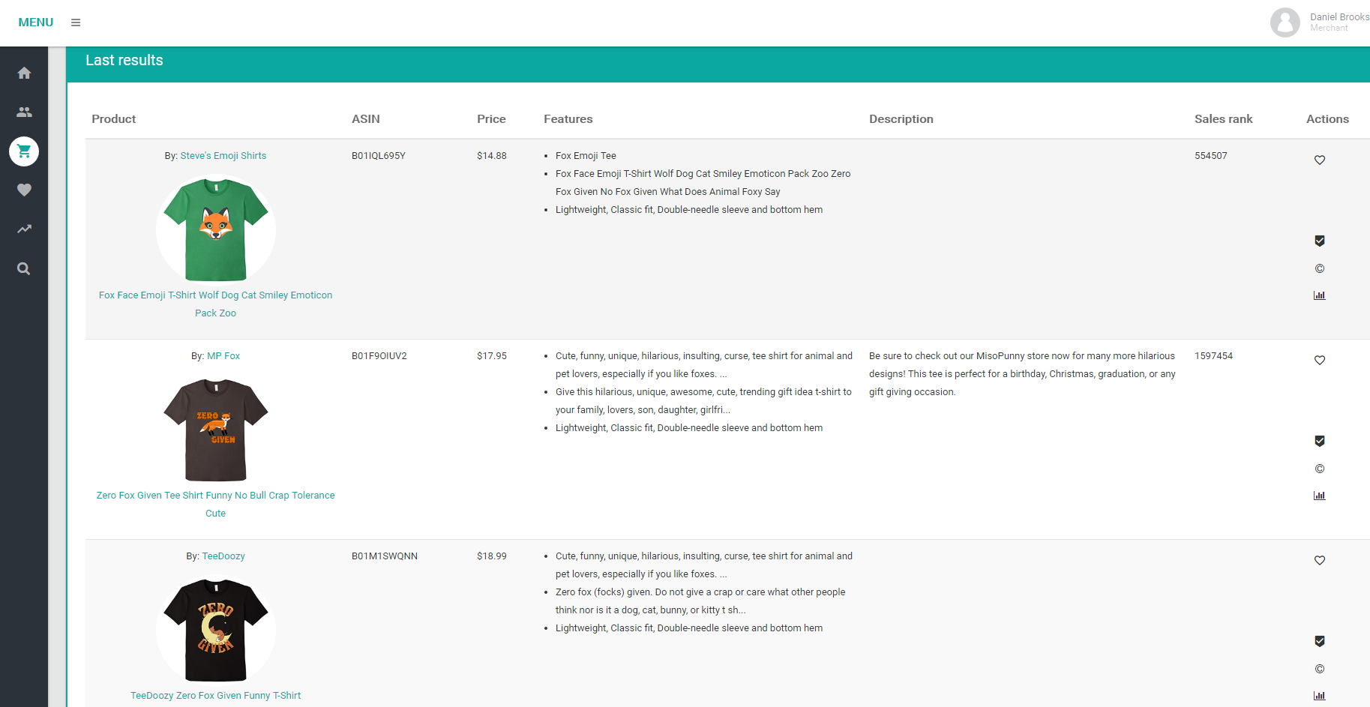Click shield check icon for B01IQL695Y
Screen dimensions: 1370x707
pos(1320,241)
